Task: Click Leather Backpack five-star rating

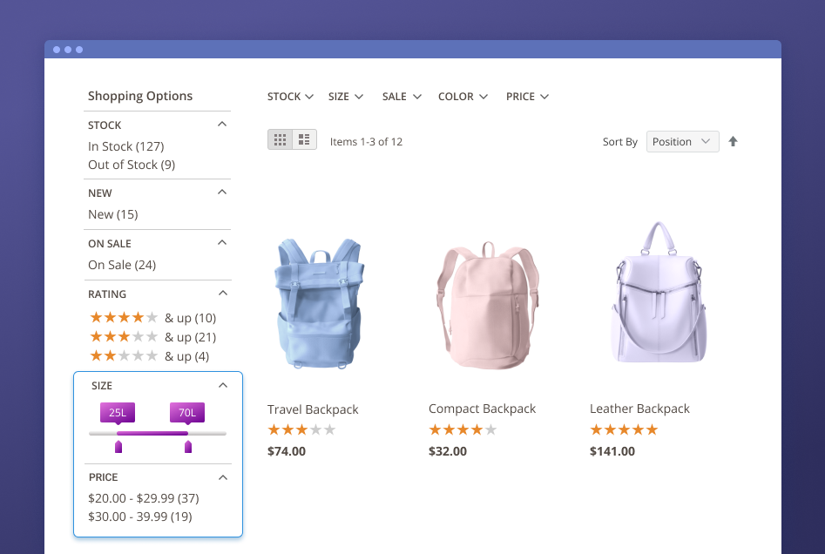Action: 623,429
